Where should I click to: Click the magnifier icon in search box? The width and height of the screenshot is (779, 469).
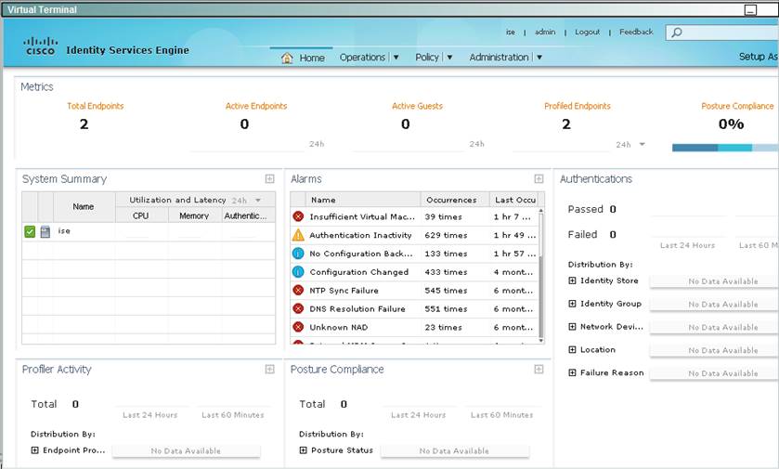(676, 33)
